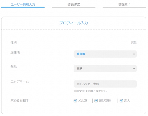Click the arrow on the 年齢 dropdown
148x116 pixels.
click(x=134, y=69)
